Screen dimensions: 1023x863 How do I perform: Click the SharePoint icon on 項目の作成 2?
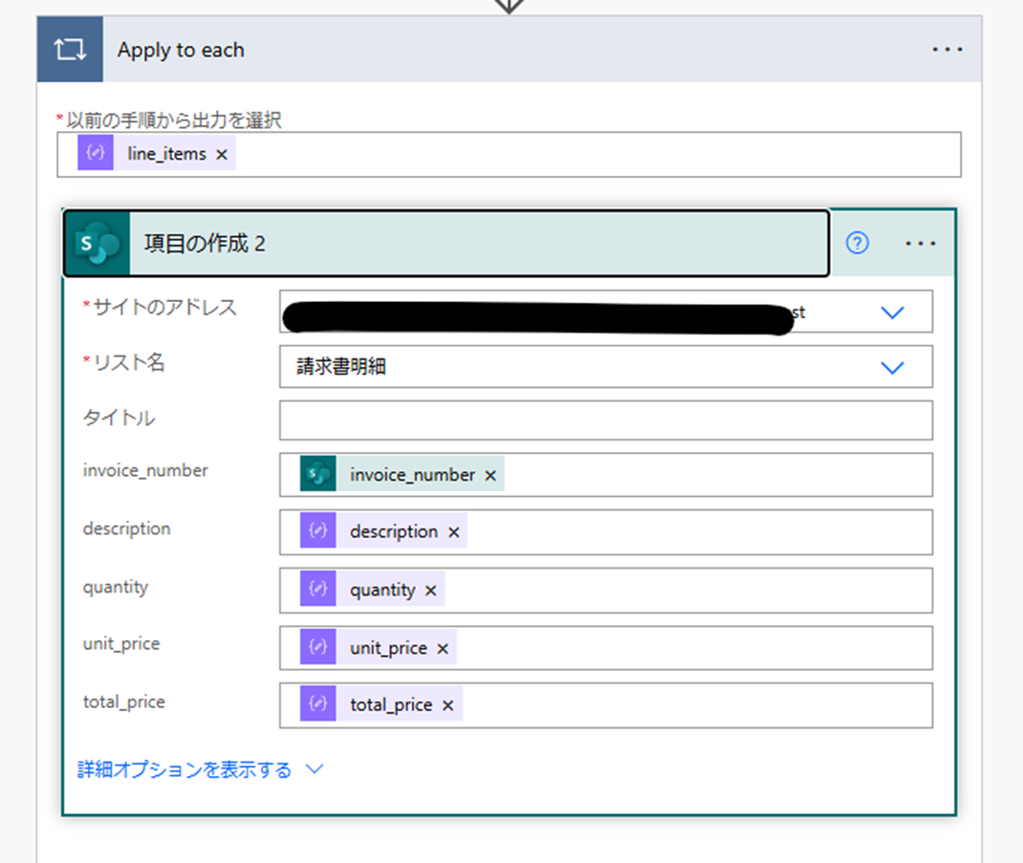(98, 244)
